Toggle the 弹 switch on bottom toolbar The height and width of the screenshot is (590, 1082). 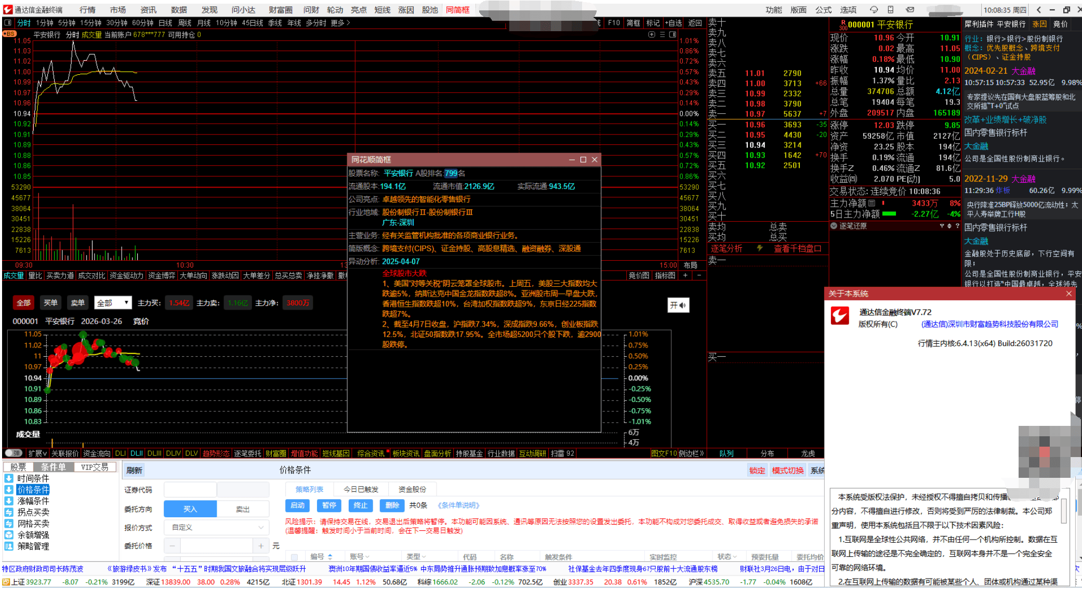[x=13, y=453]
